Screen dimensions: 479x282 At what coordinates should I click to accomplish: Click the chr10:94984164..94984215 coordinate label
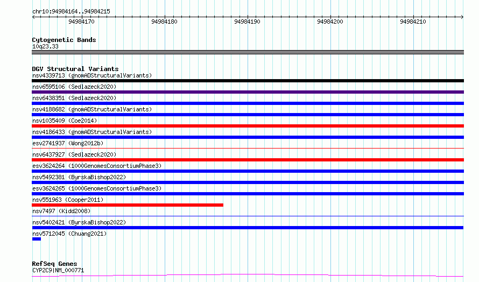pyautogui.click(x=71, y=12)
